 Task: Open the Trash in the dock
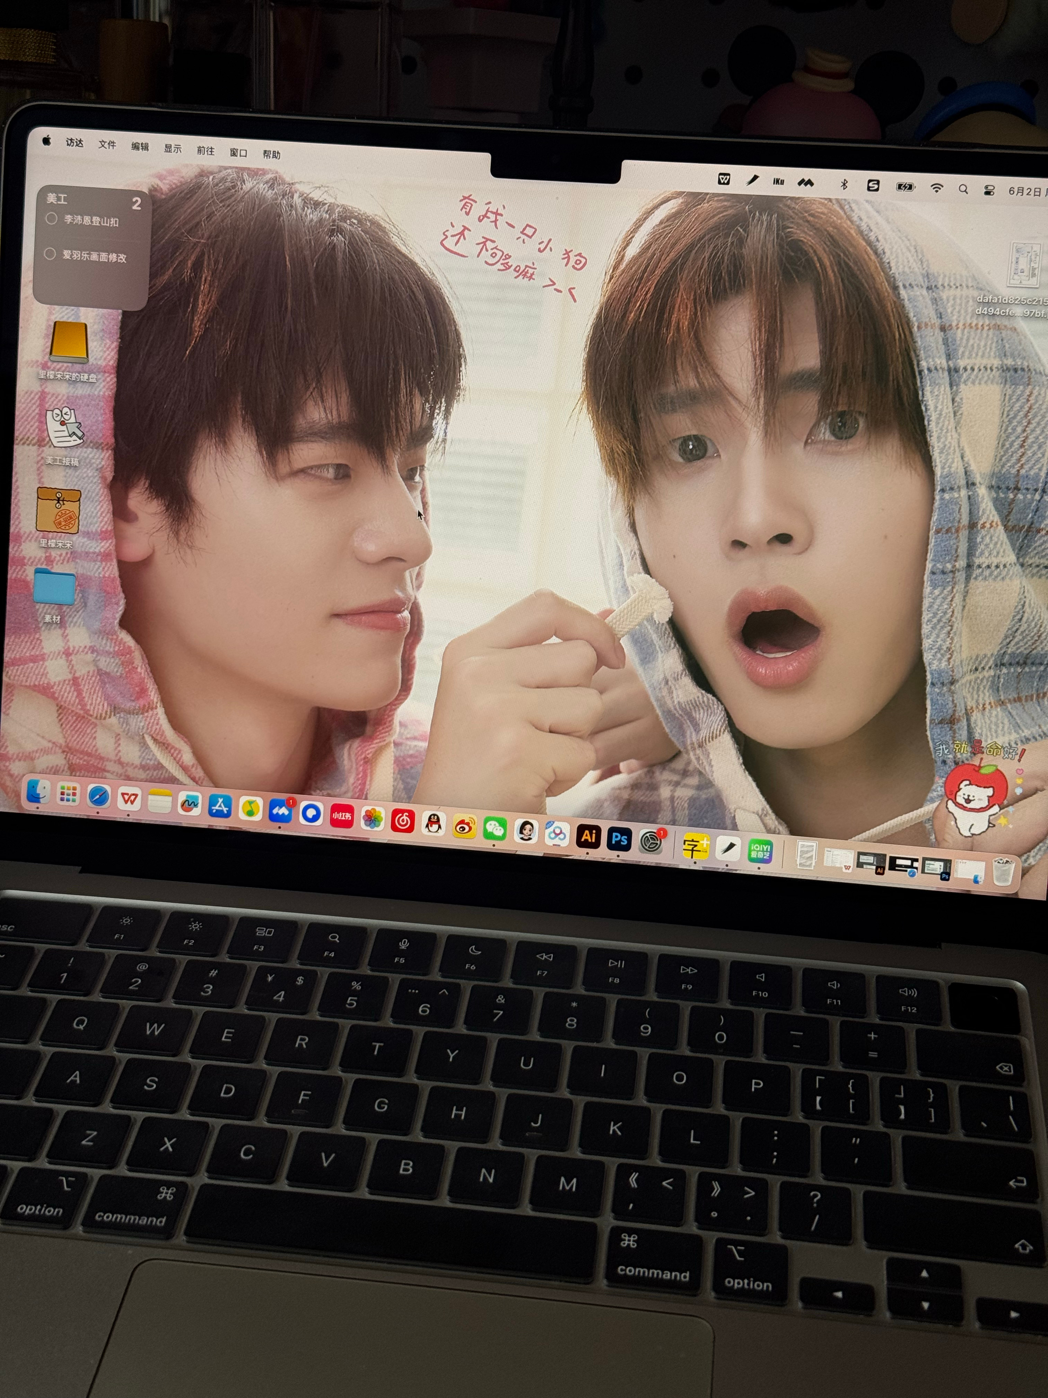coord(1003,871)
